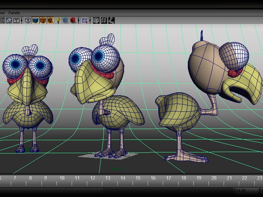Screen dimensions: 263x197
Task: Toggle X-ray mode (translucent cube)
Action: [x=96, y=21]
